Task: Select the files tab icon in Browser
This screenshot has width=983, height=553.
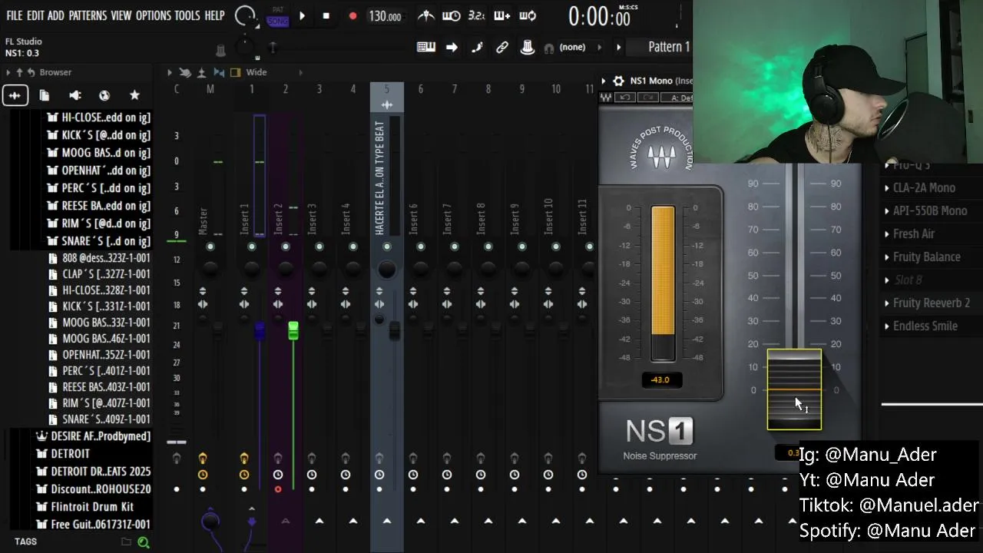Action: coord(45,95)
